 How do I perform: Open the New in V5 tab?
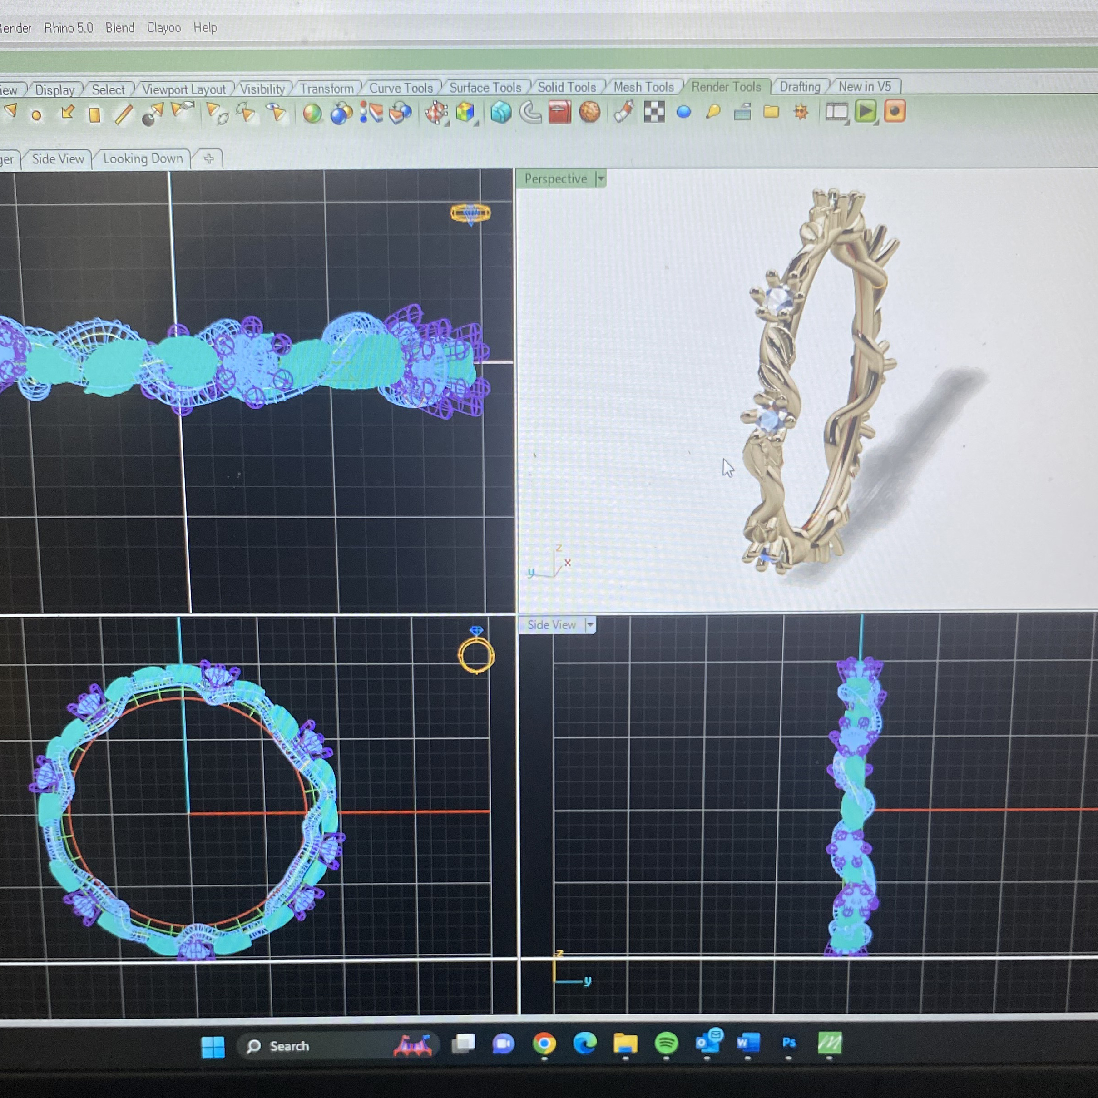(865, 86)
